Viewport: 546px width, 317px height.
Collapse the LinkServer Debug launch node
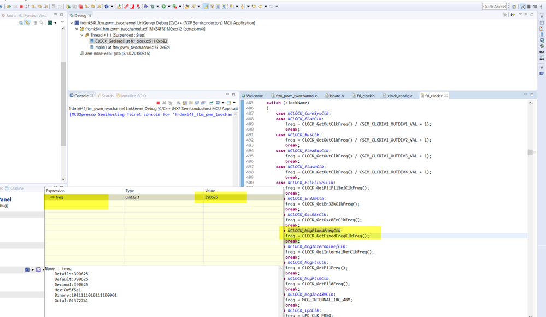[x=72, y=23]
